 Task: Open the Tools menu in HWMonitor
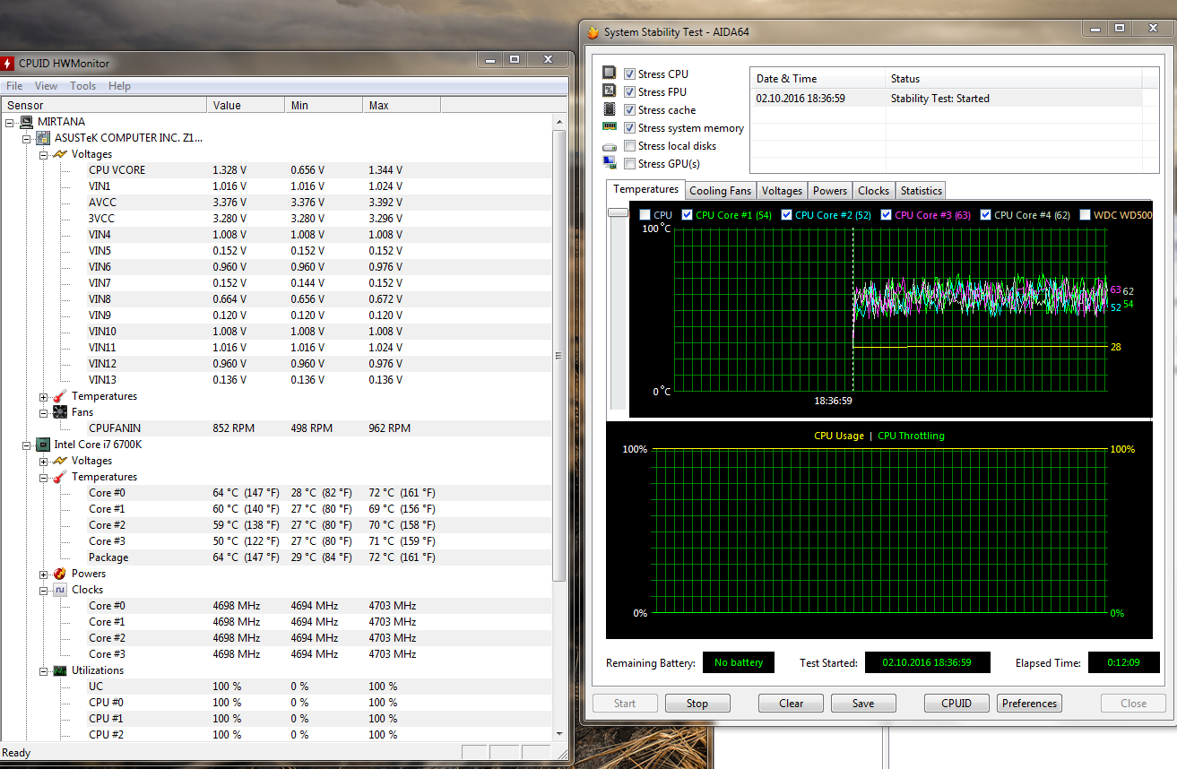[x=82, y=86]
